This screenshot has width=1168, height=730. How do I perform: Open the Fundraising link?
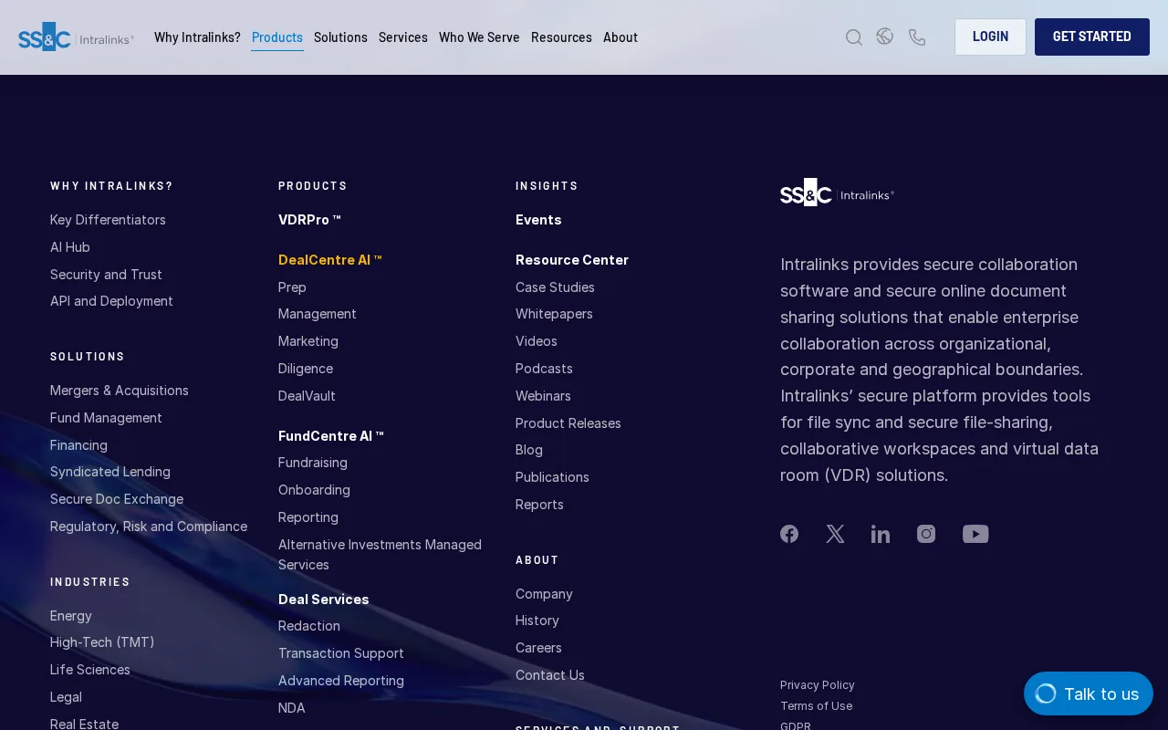[x=313, y=463]
